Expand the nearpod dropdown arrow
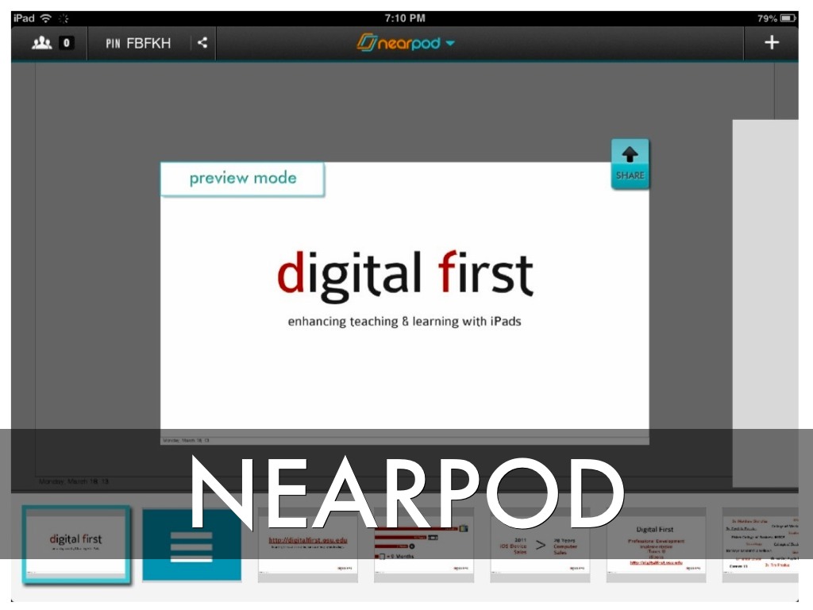 click(450, 44)
